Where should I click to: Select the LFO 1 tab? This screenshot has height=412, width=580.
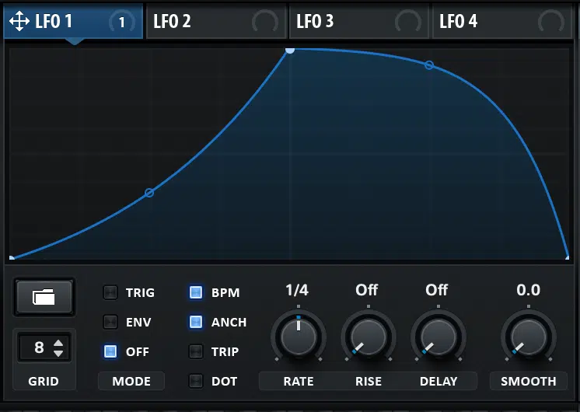[x=73, y=21]
